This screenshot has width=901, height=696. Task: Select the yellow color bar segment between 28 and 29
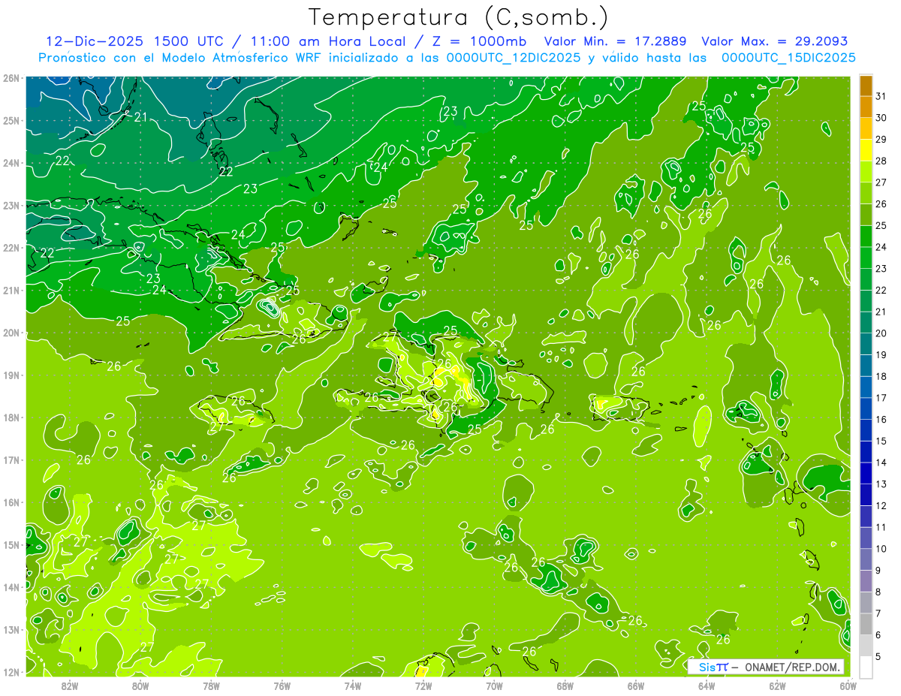click(x=866, y=150)
